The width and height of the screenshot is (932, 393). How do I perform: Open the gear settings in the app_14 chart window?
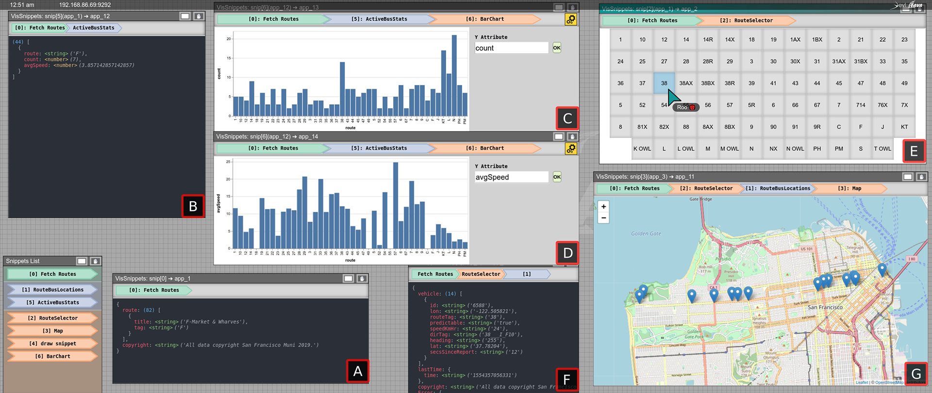click(x=571, y=148)
